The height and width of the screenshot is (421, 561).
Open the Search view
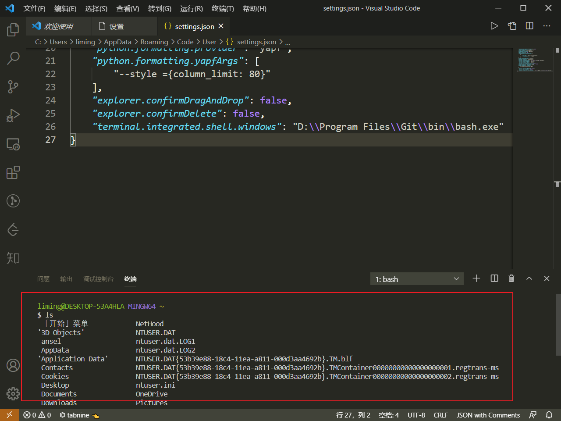13,58
